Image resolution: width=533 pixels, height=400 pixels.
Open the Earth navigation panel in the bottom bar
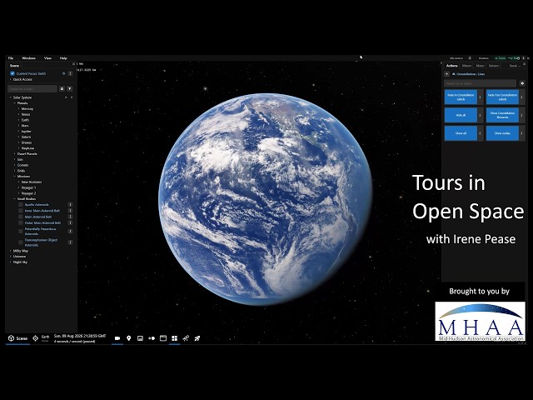pyautogui.click(x=41, y=338)
